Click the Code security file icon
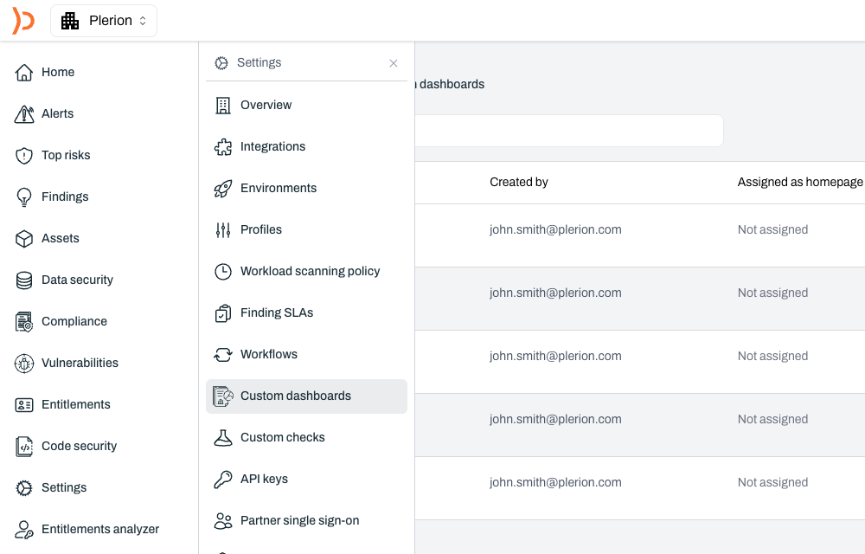This screenshot has height=554, width=865. pos(23,447)
